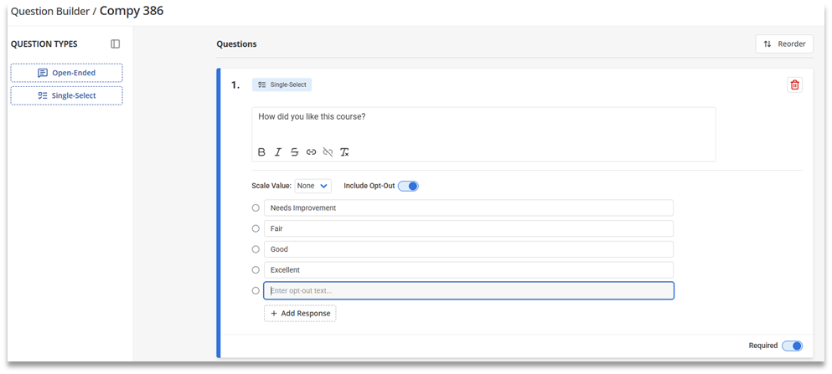Turn off the Required toggle
Screen dimensions: 832x374
(792, 346)
